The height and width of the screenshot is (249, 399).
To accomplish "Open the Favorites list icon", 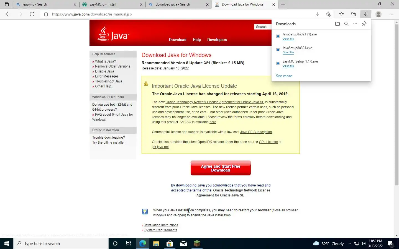I will [x=341, y=14].
